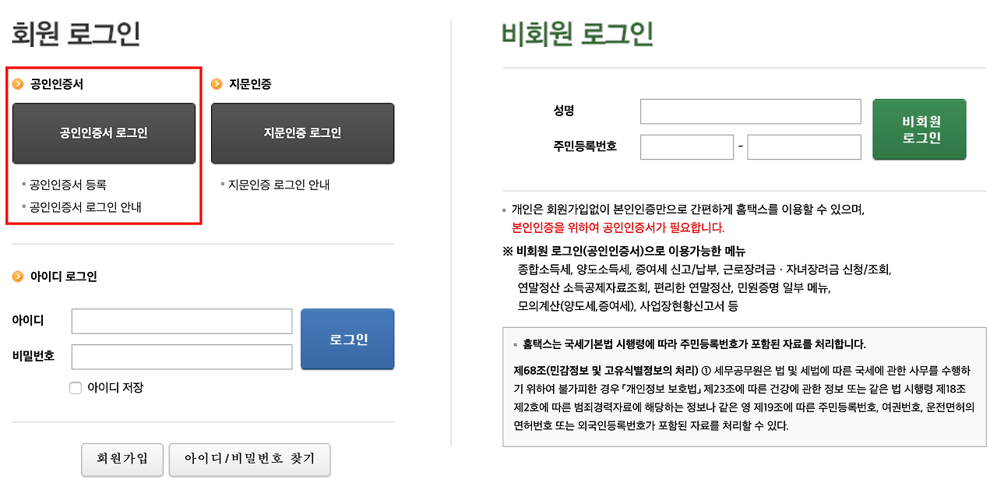This screenshot has width=997, height=497.
Task: Click inside the 아이디 input field
Action: 181,321
